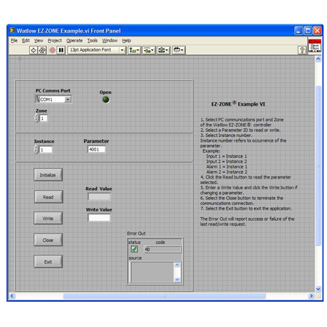The height and width of the screenshot is (327, 327).
Task: Click the panel scroll left arrow
Action: click(x=12, y=296)
